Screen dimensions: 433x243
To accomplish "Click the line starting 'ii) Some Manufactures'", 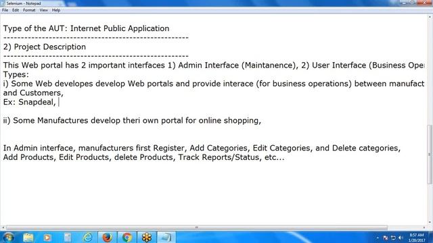I will (x=132, y=121).
